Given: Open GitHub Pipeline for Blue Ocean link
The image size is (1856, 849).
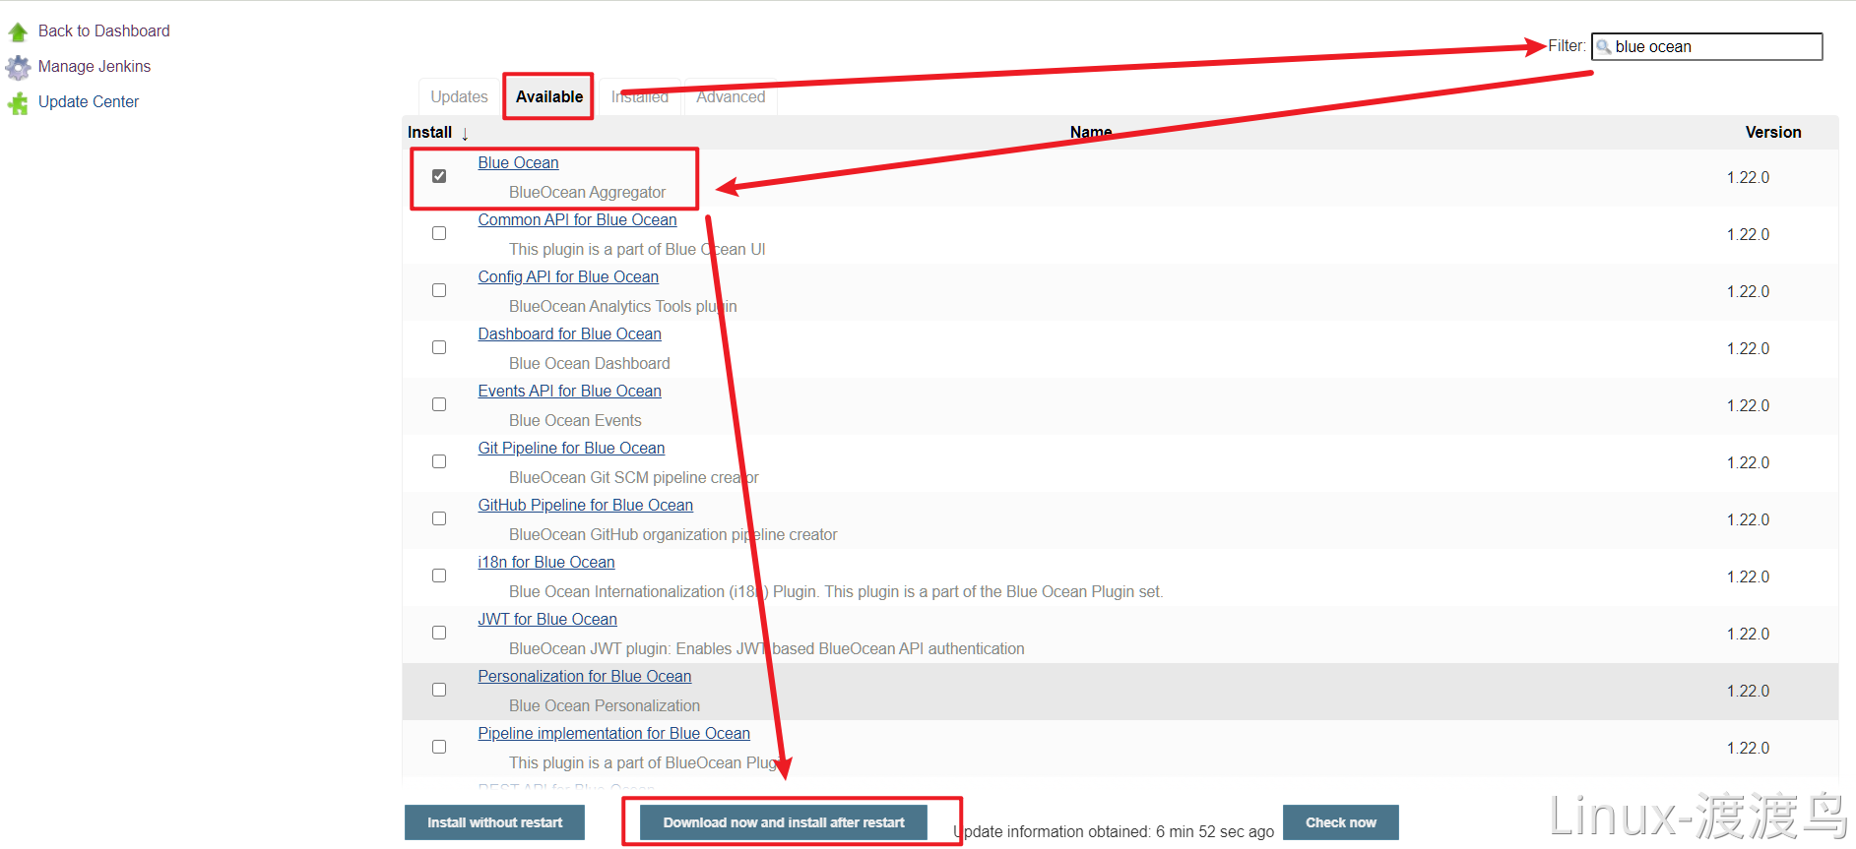Looking at the screenshot, I should coord(585,505).
